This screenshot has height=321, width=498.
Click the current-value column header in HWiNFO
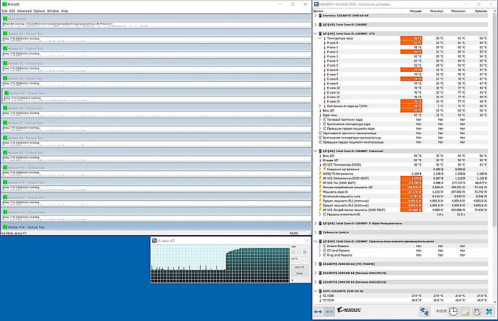[x=415, y=11]
